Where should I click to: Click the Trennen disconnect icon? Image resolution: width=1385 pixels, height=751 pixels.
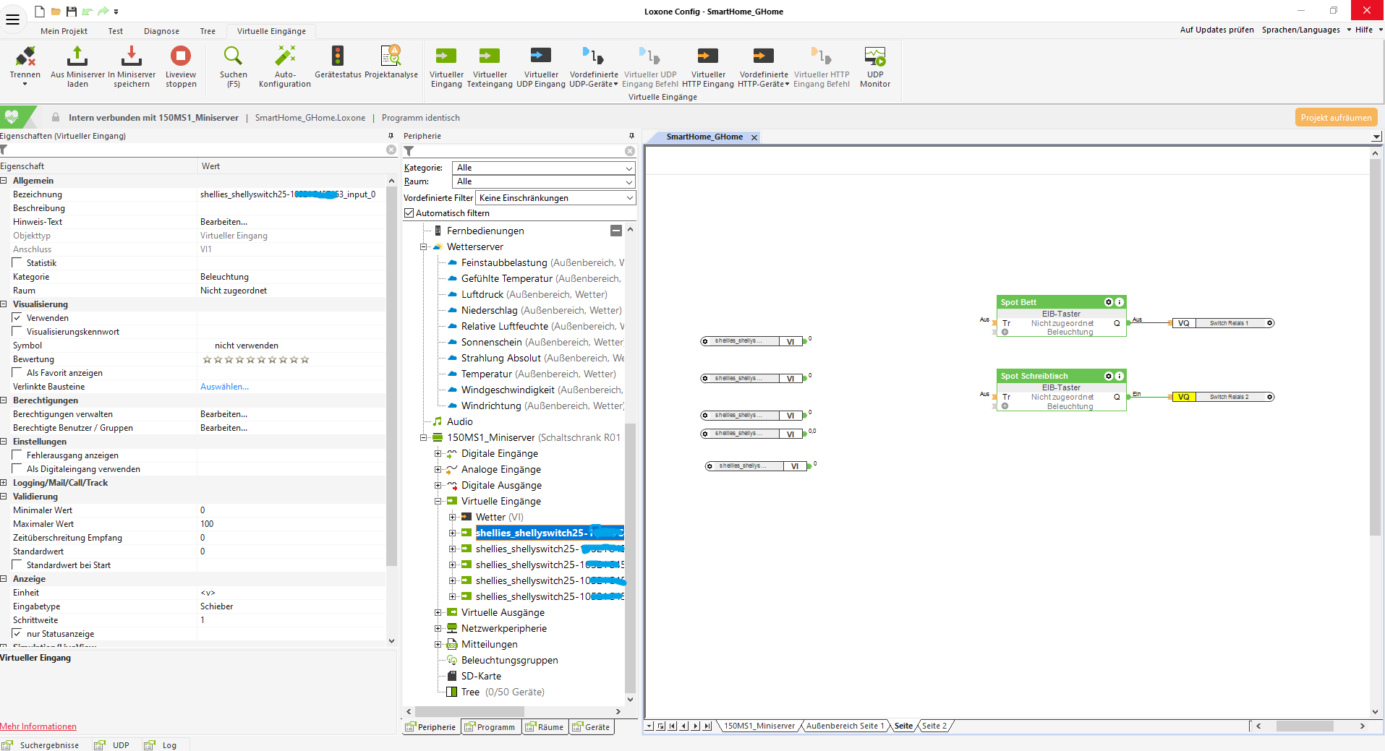point(25,57)
